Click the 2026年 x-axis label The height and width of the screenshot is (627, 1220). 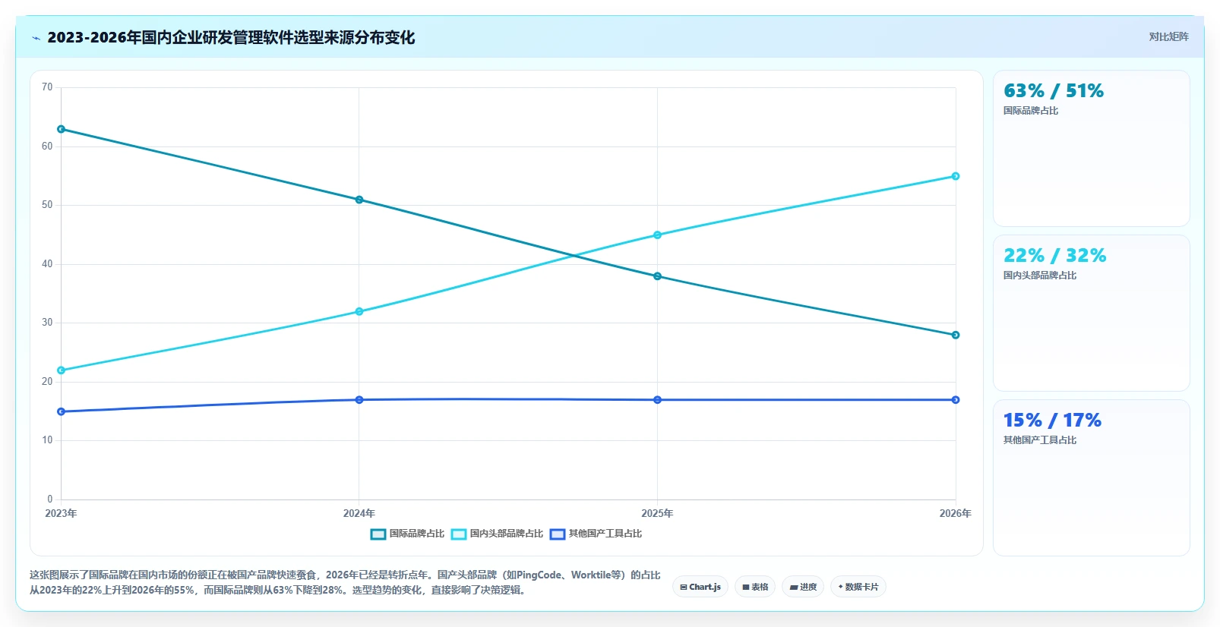tap(955, 514)
